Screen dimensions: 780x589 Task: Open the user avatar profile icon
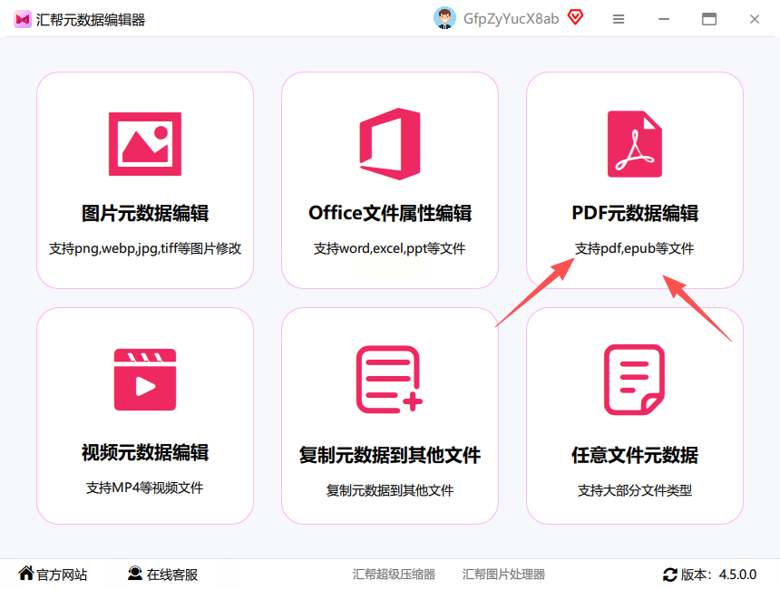click(x=444, y=19)
